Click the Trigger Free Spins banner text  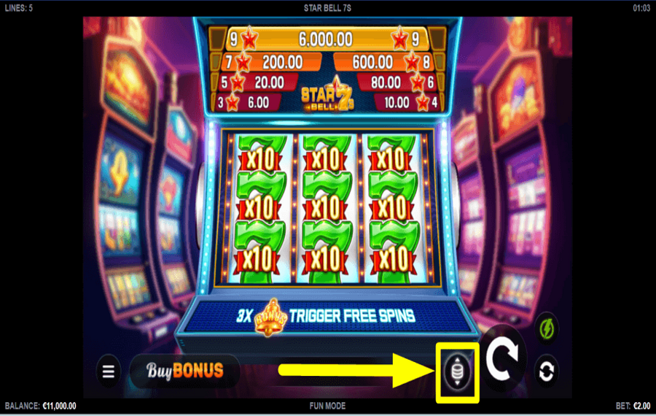[352, 316]
